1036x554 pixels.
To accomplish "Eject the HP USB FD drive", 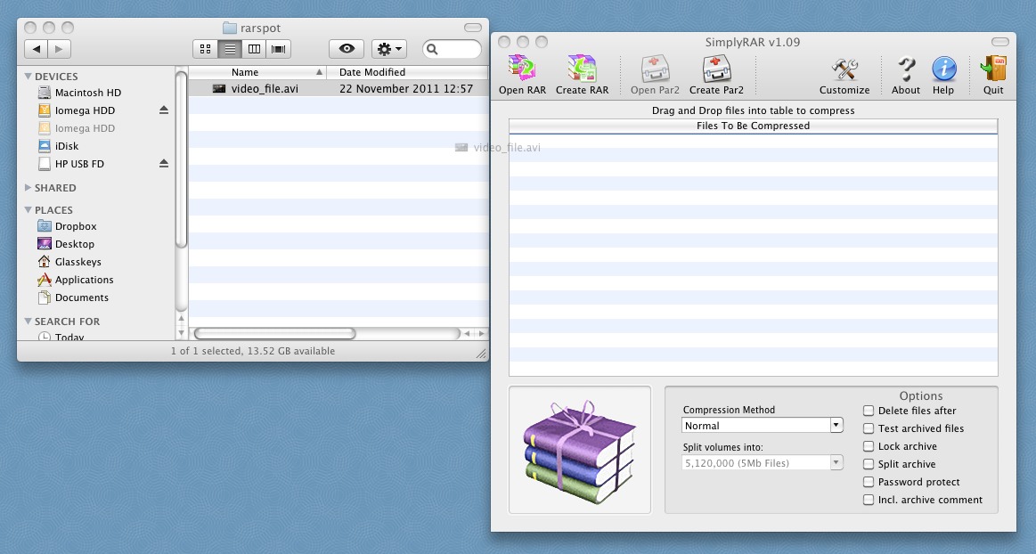I will coord(164,164).
